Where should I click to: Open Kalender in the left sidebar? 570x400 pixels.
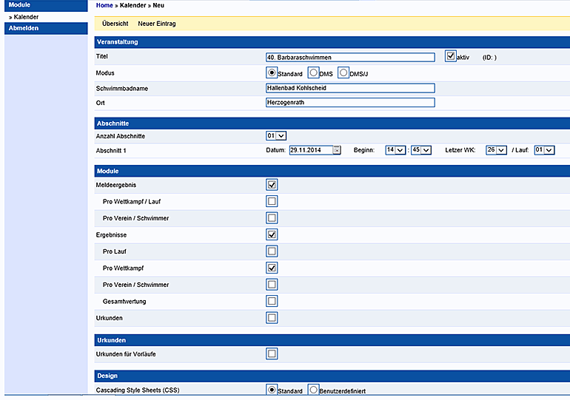point(26,16)
